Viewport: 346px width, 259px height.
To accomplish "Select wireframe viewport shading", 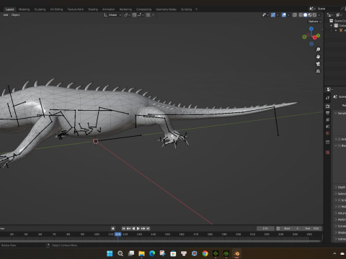I will tap(301, 15).
